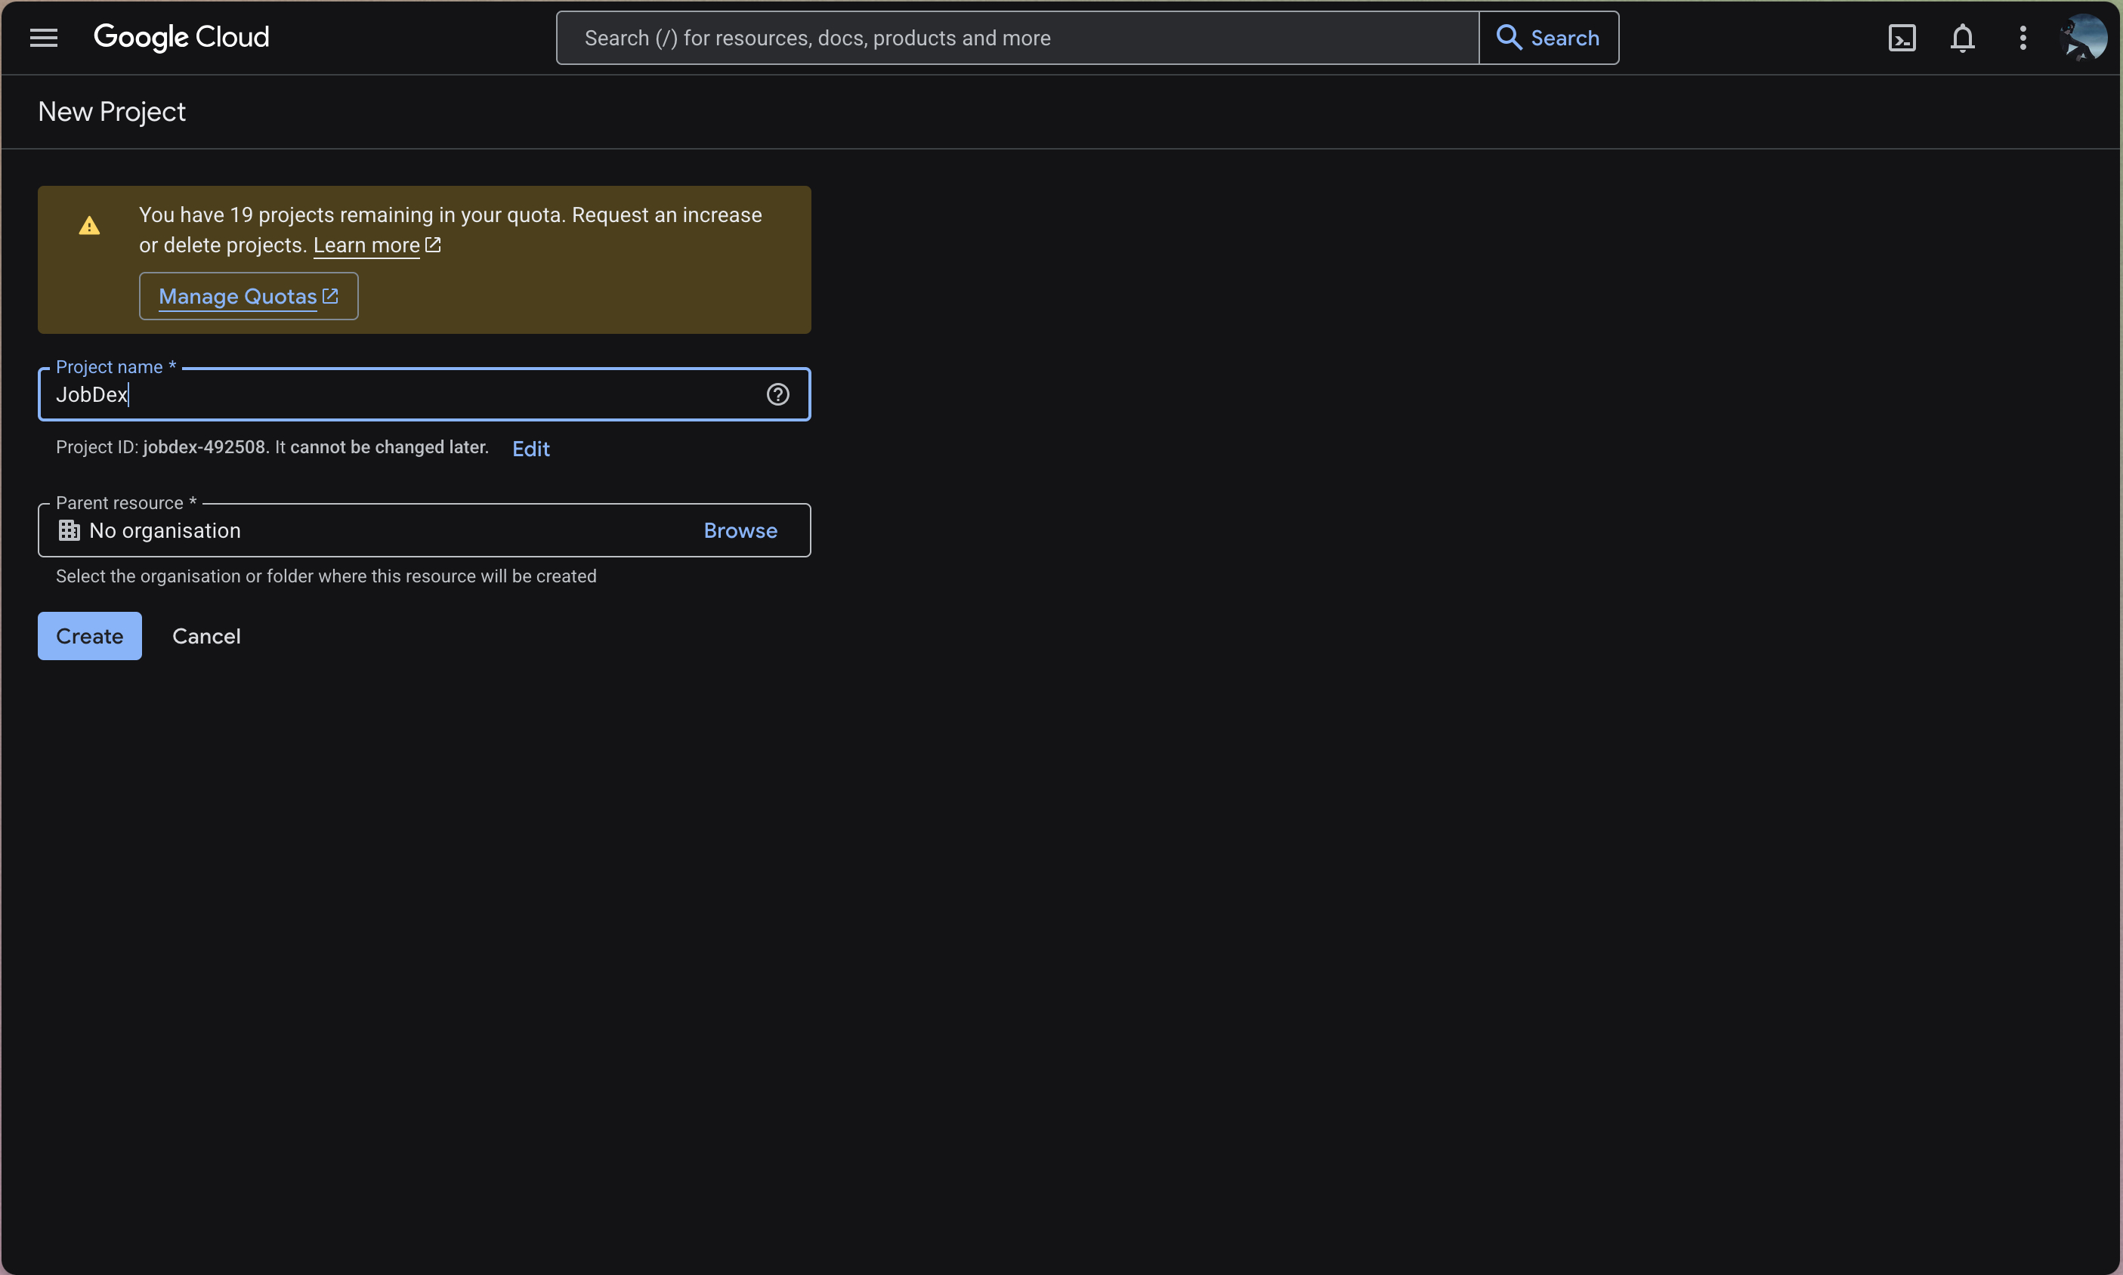Browse for a parent resource
Viewport: 2123px width, 1275px height.
740,530
